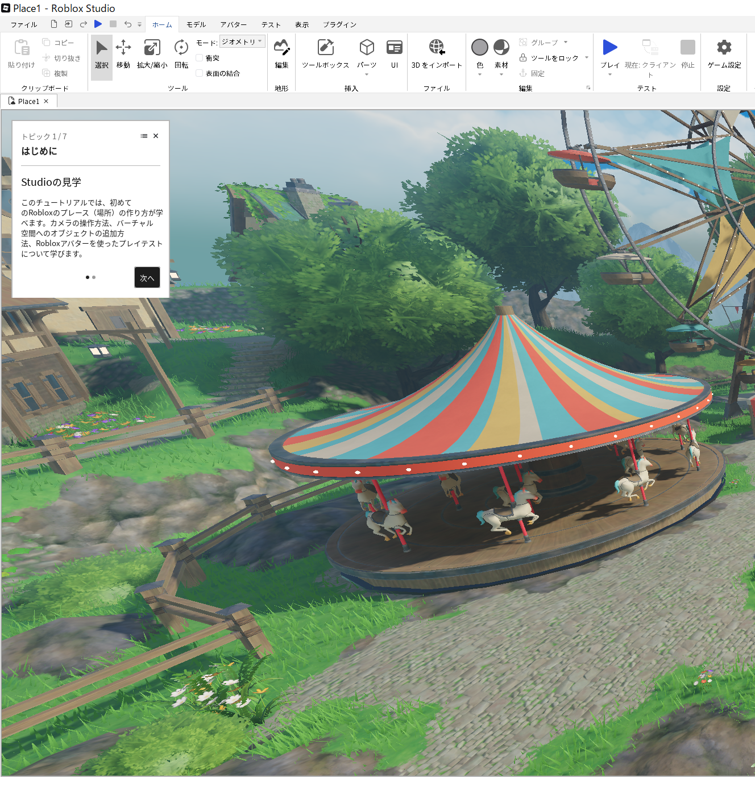
Task: Click the small blue play icon in quick access bar
Action: pos(98,24)
